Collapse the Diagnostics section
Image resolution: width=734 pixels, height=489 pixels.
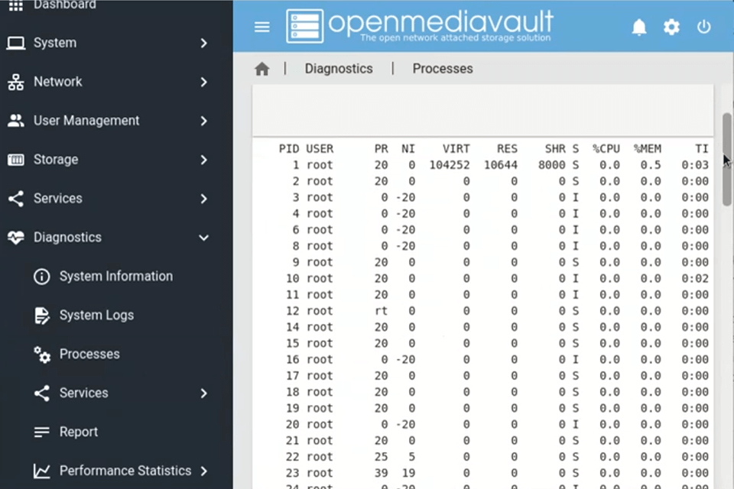click(x=67, y=237)
